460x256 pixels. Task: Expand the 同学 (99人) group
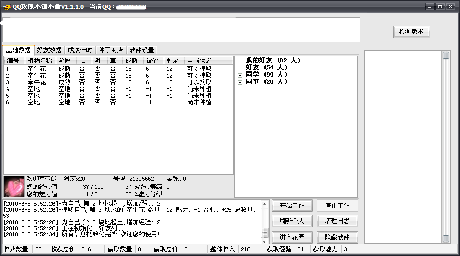click(240, 75)
